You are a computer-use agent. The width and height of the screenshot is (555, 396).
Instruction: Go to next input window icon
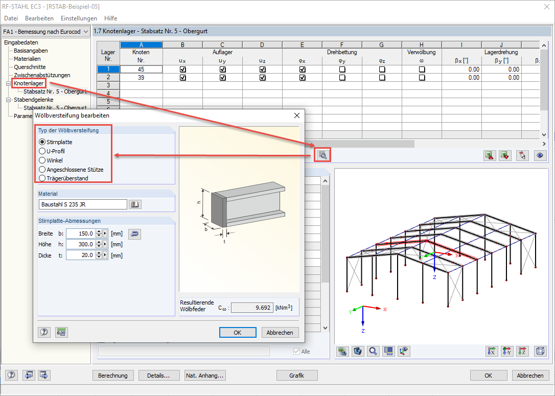[44, 375]
